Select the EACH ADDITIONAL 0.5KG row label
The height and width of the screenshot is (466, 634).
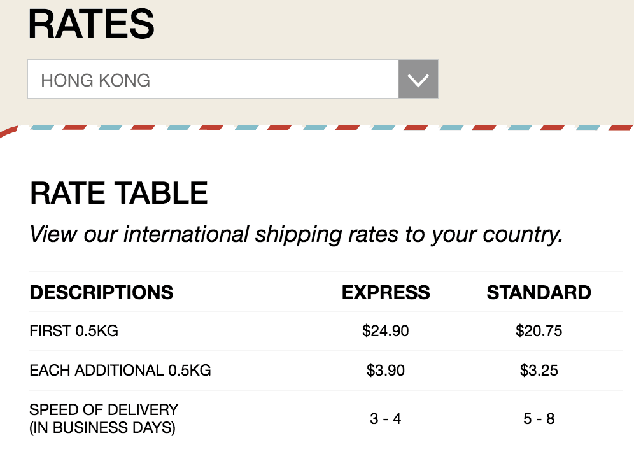click(120, 371)
